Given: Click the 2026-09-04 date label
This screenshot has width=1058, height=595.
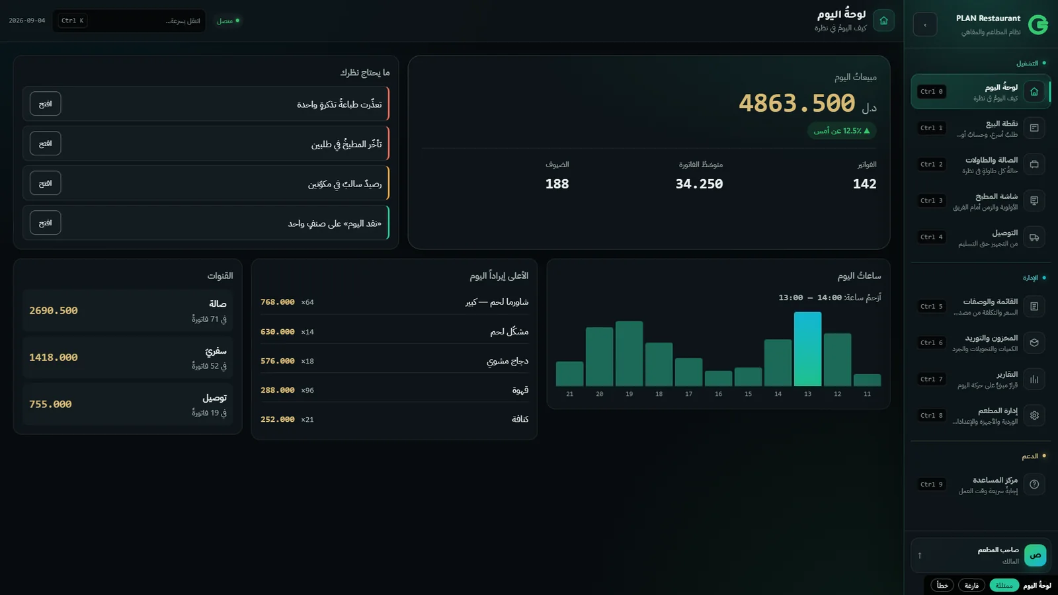Looking at the screenshot, I should [x=27, y=20].
